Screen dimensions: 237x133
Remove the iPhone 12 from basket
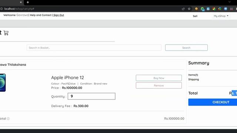coord(159,85)
